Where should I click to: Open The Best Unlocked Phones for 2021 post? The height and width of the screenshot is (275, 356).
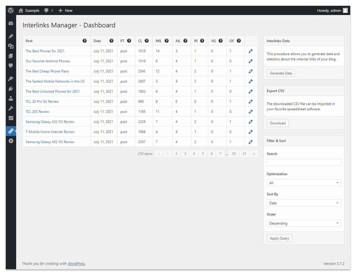(53, 91)
